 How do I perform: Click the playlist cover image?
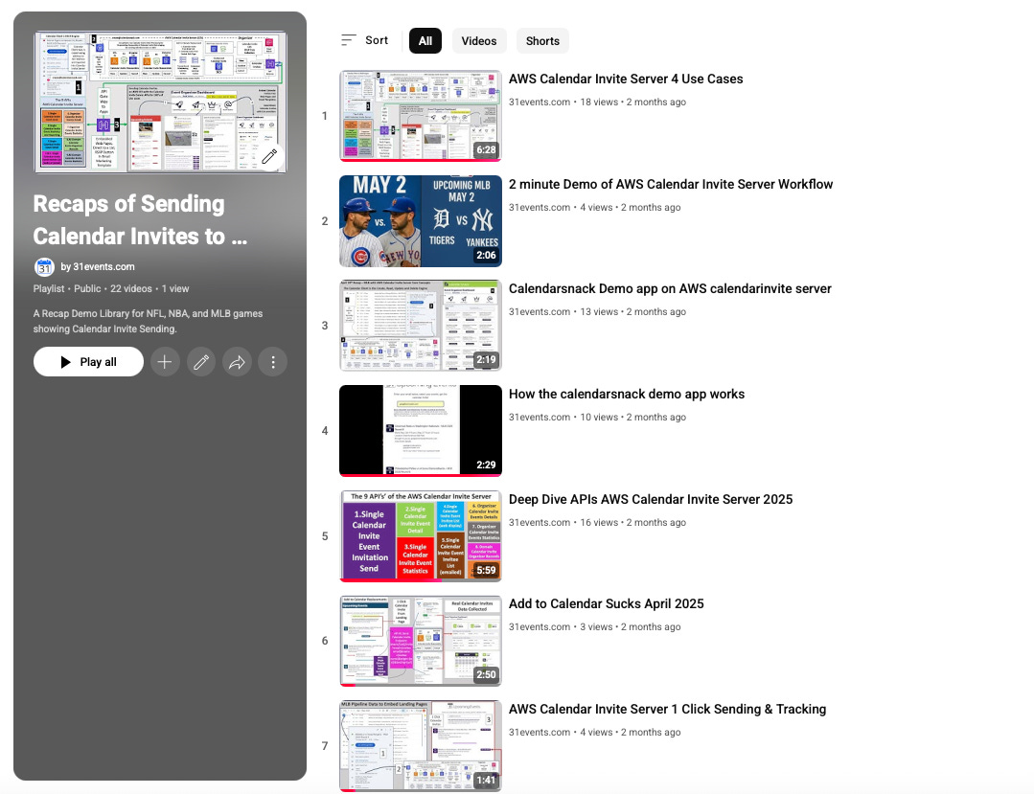[x=160, y=102]
